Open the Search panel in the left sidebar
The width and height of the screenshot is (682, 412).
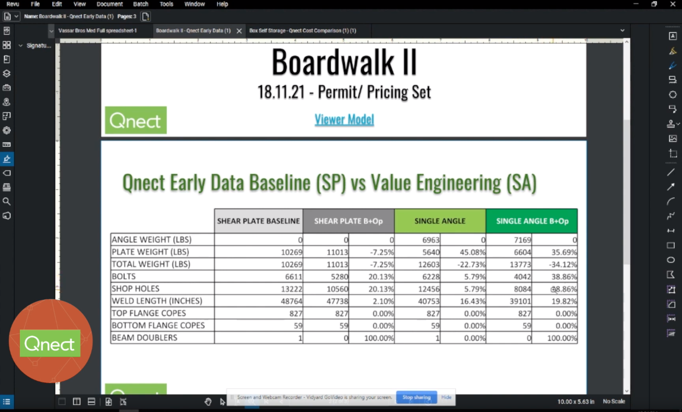click(x=7, y=201)
